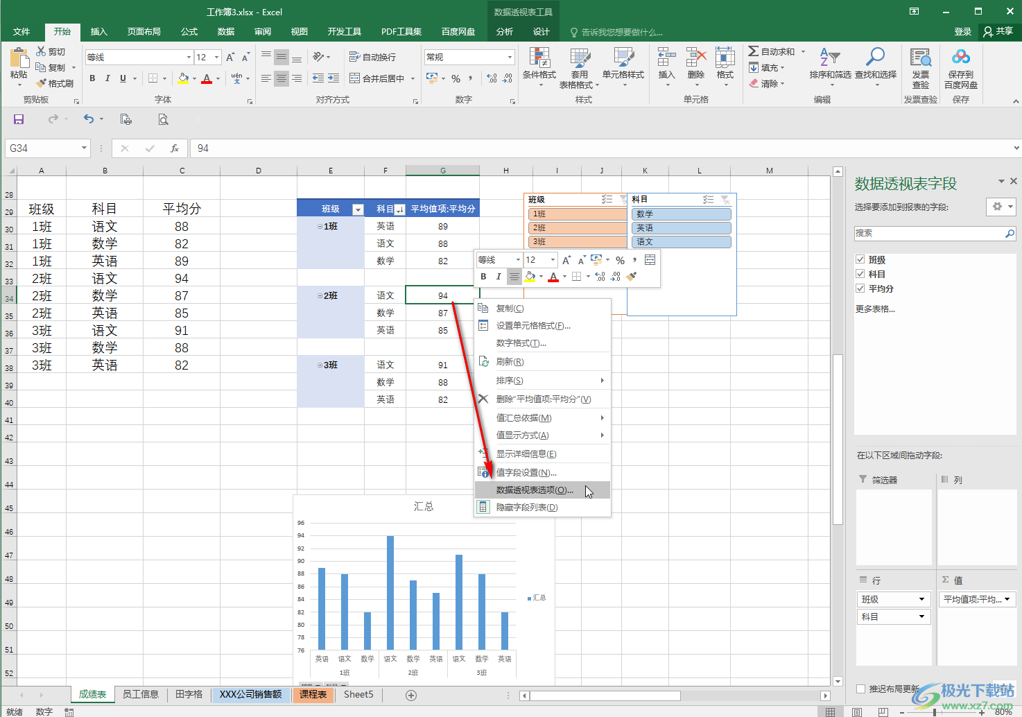
Task: Switch to the 课程表 sheet tab
Action: coord(313,694)
